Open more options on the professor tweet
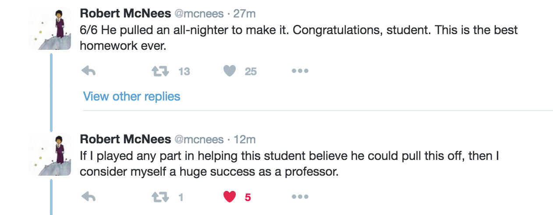Viewport: 553px width, 215px height. (300, 198)
